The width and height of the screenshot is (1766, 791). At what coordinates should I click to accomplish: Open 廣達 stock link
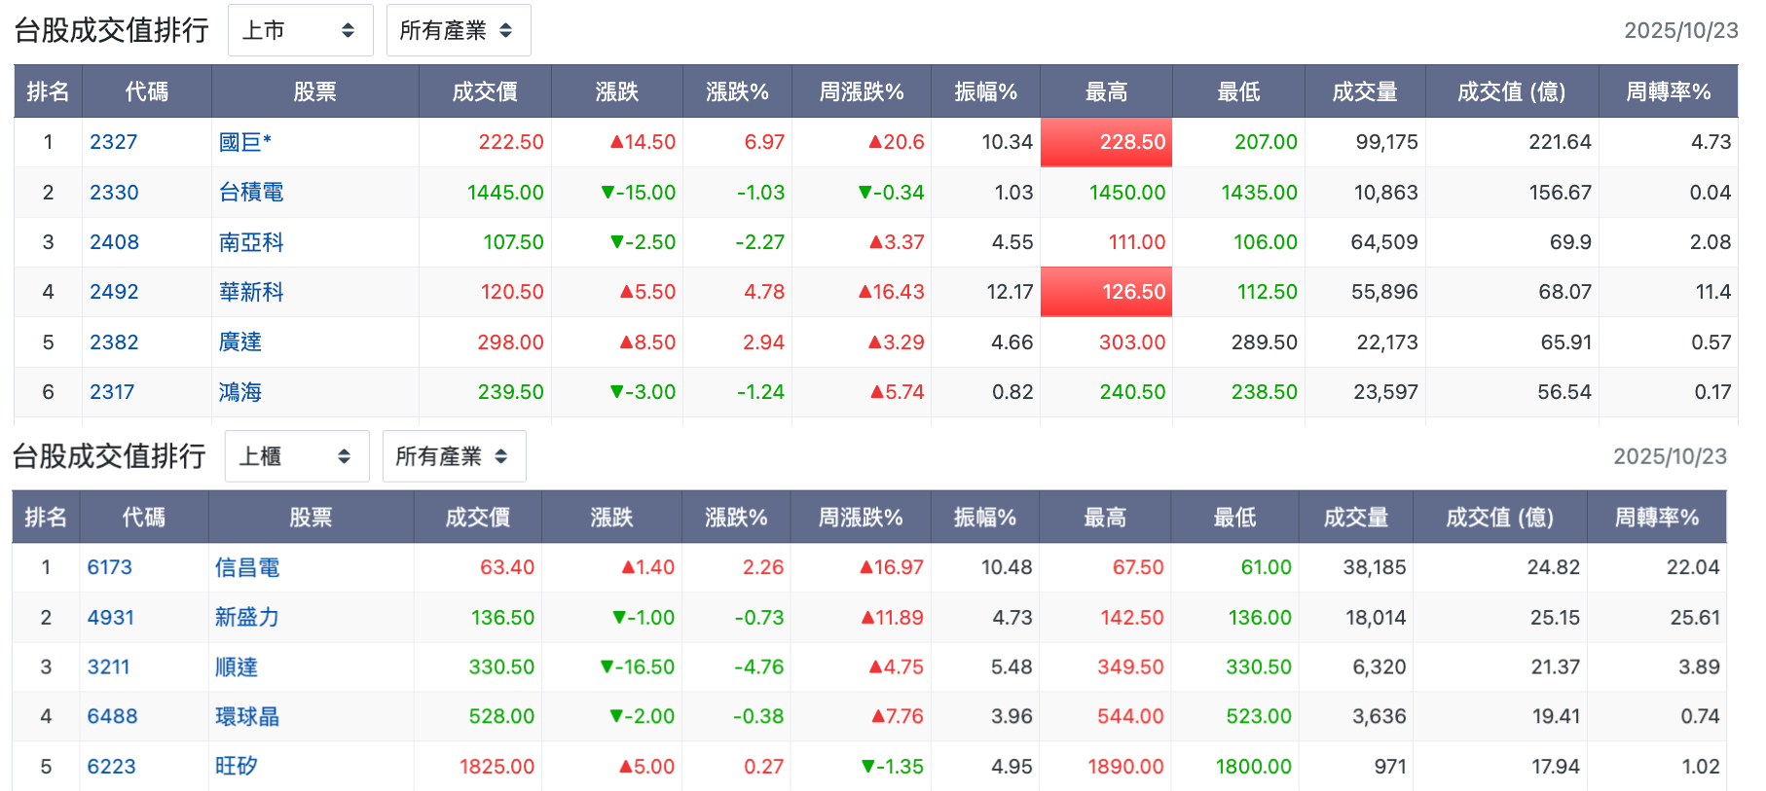[240, 342]
